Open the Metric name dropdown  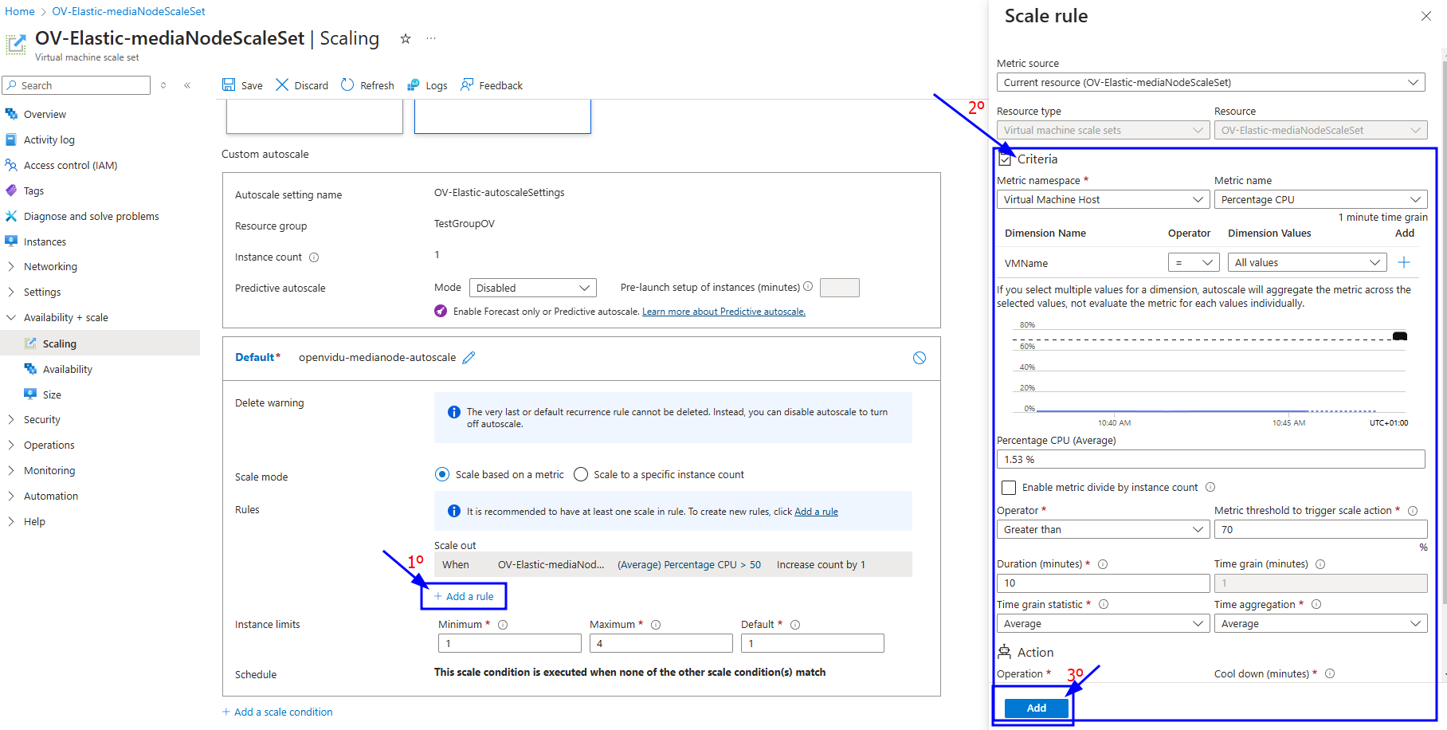coord(1320,200)
